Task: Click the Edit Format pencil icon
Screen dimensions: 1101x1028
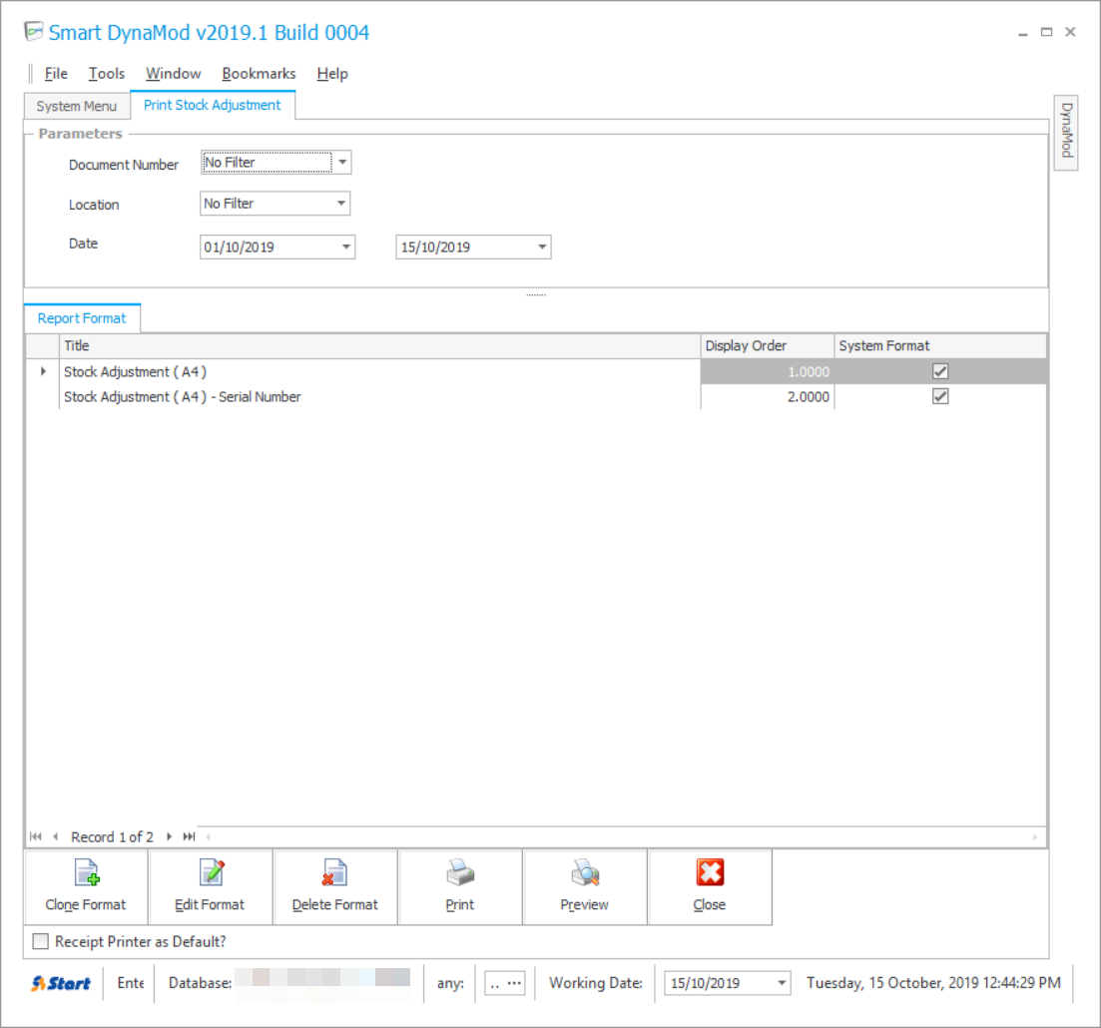Action: (x=212, y=873)
